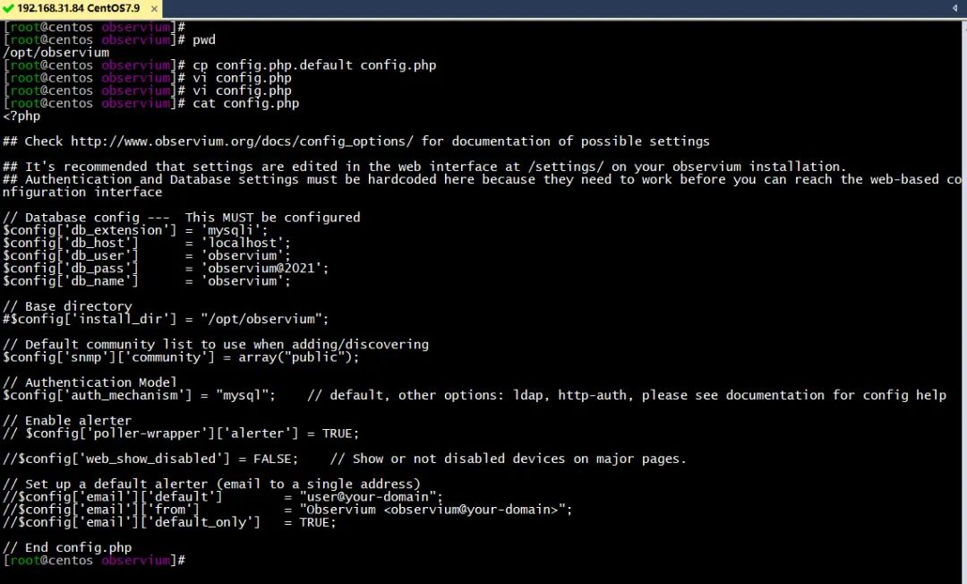967x584 pixels.
Task: Click the db_host localhost config line
Action: 147,243
